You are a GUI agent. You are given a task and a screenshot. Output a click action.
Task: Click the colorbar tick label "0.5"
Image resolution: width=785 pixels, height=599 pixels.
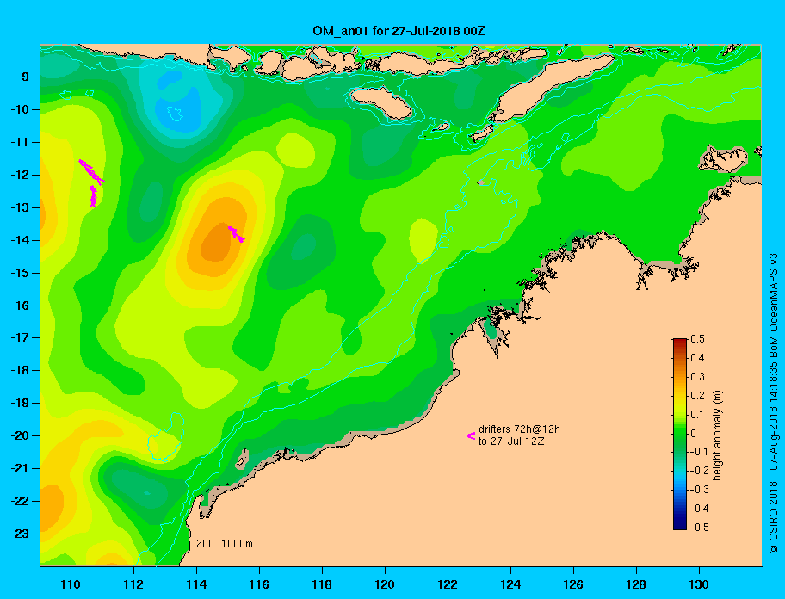[697, 339]
